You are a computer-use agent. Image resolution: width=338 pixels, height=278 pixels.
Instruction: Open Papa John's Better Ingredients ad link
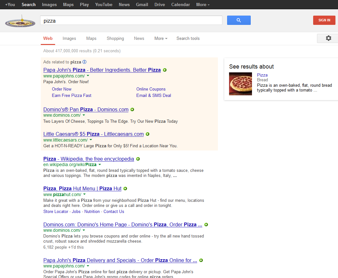point(102,70)
